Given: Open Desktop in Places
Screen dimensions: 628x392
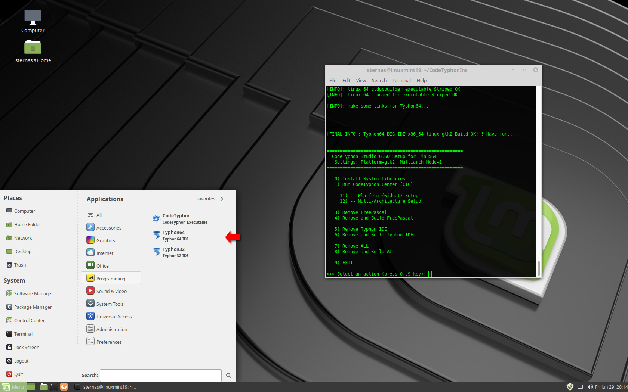Looking at the screenshot, I should pos(19,251).
